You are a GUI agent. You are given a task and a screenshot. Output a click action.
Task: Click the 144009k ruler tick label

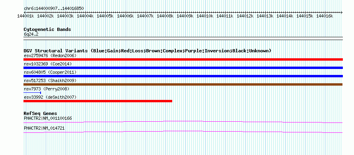point(185,16)
